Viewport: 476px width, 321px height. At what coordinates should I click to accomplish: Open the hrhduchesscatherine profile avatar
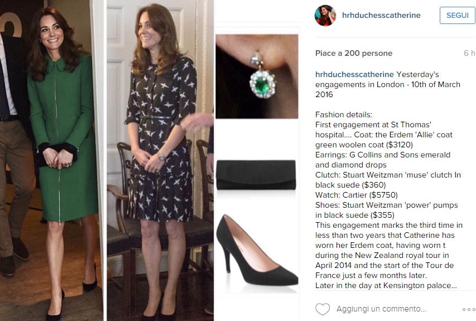tap(325, 15)
